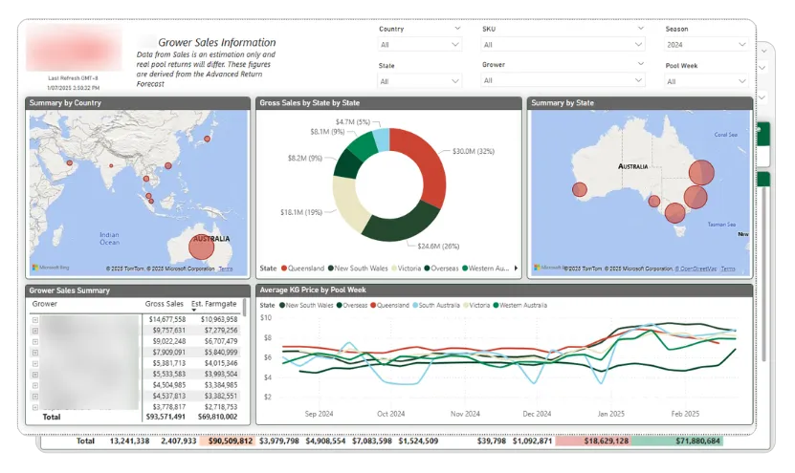Screen dimensions: 795x473
Task: Sort by the Grower column header
Action: [x=45, y=304]
